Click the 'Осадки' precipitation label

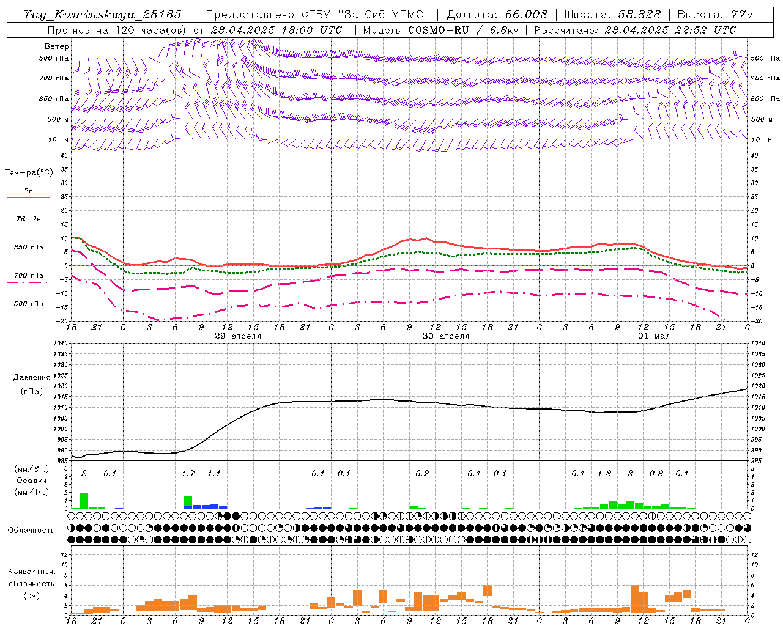(x=31, y=481)
